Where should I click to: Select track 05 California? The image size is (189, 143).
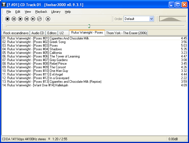point(94,53)
